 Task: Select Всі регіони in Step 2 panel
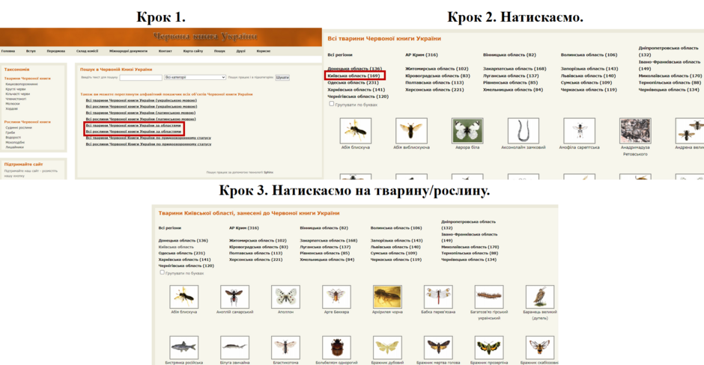[x=340, y=55]
